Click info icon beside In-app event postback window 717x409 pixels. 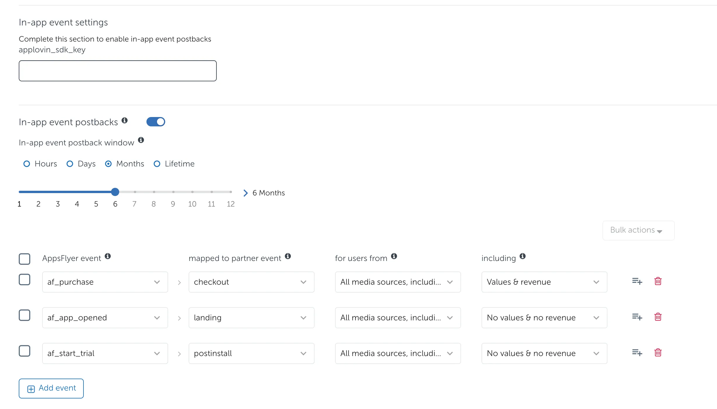pyautogui.click(x=141, y=140)
